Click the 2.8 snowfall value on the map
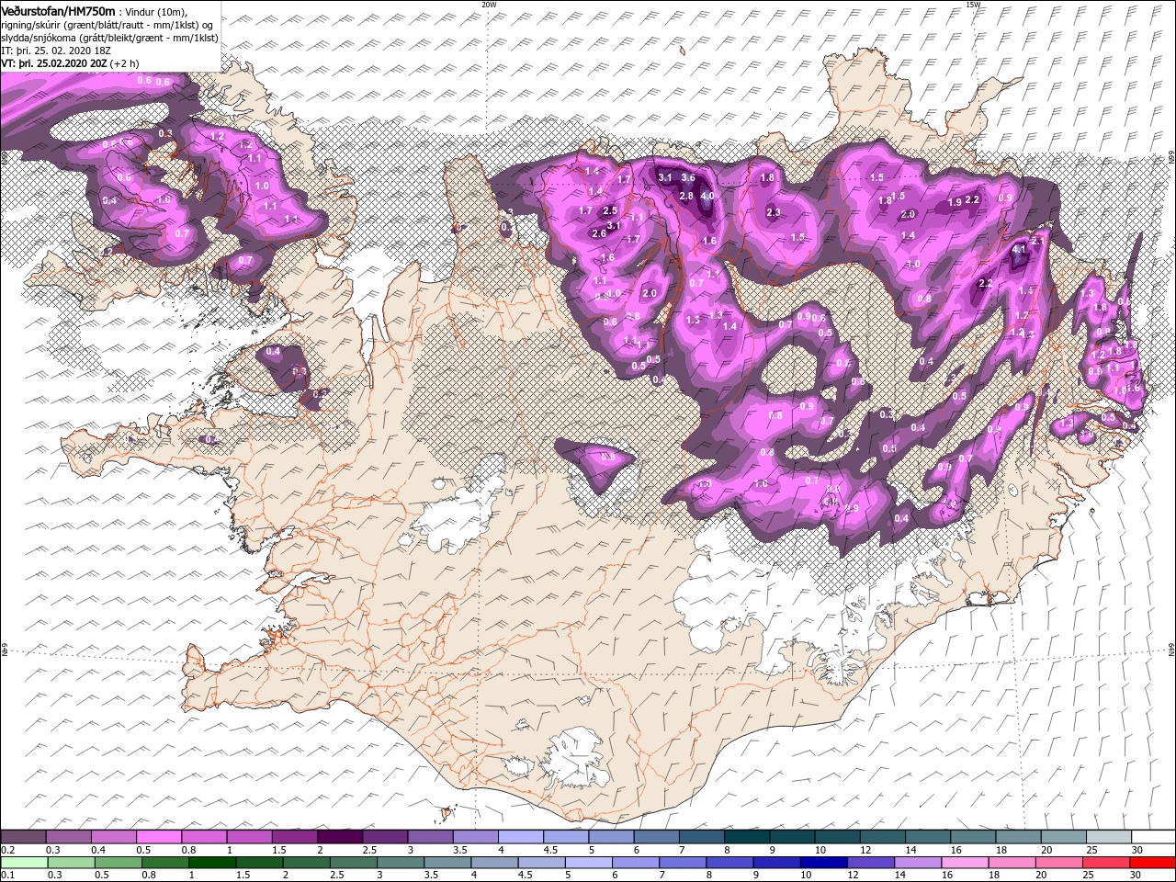 685,197
